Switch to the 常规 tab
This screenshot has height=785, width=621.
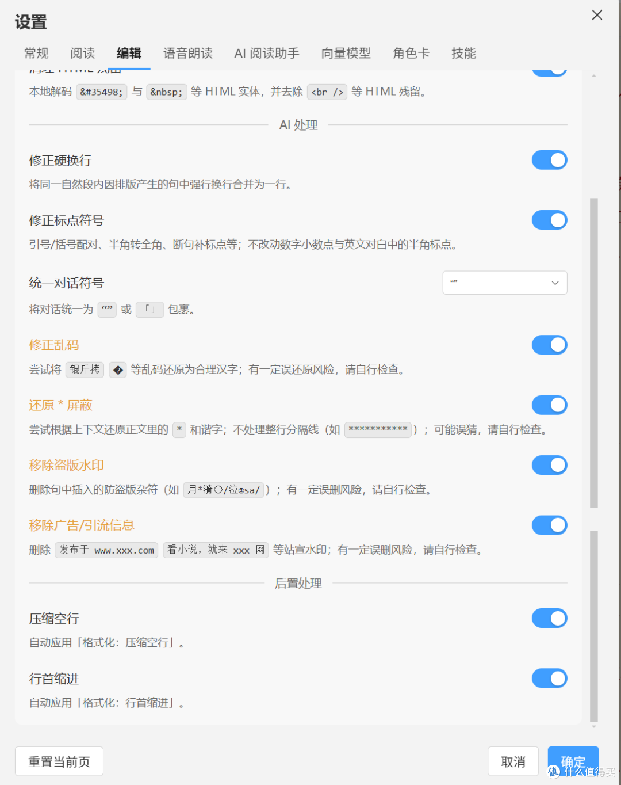tap(36, 54)
